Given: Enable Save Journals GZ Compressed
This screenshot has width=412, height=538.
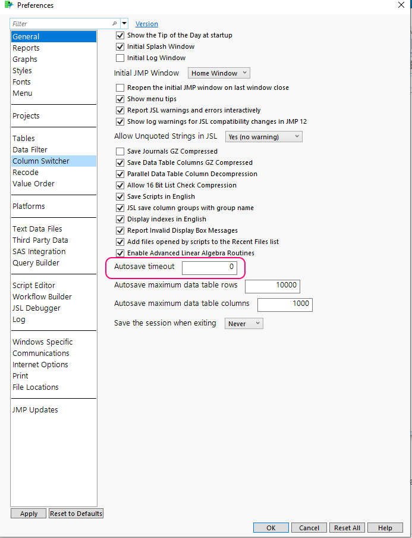Looking at the screenshot, I should click(x=120, y=151).
